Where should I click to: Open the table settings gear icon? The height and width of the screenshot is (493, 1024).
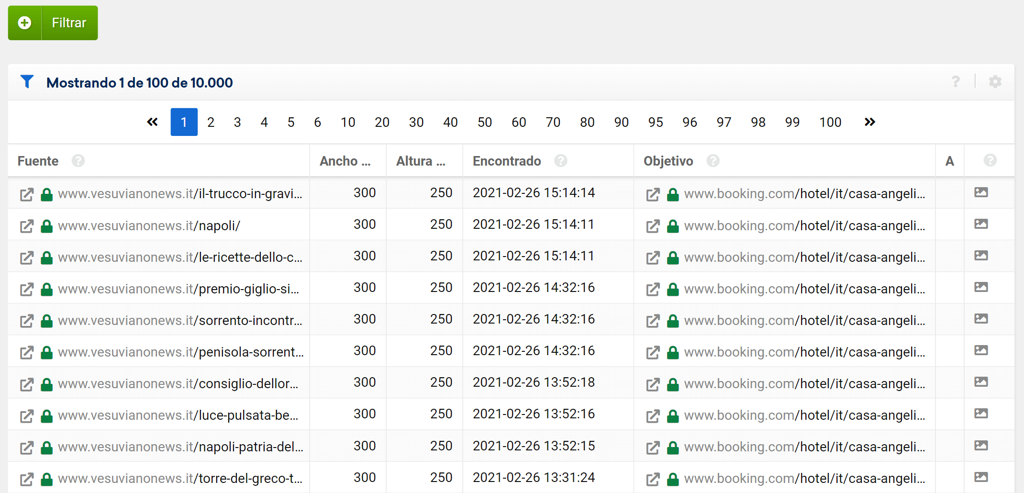pos(995,82)
